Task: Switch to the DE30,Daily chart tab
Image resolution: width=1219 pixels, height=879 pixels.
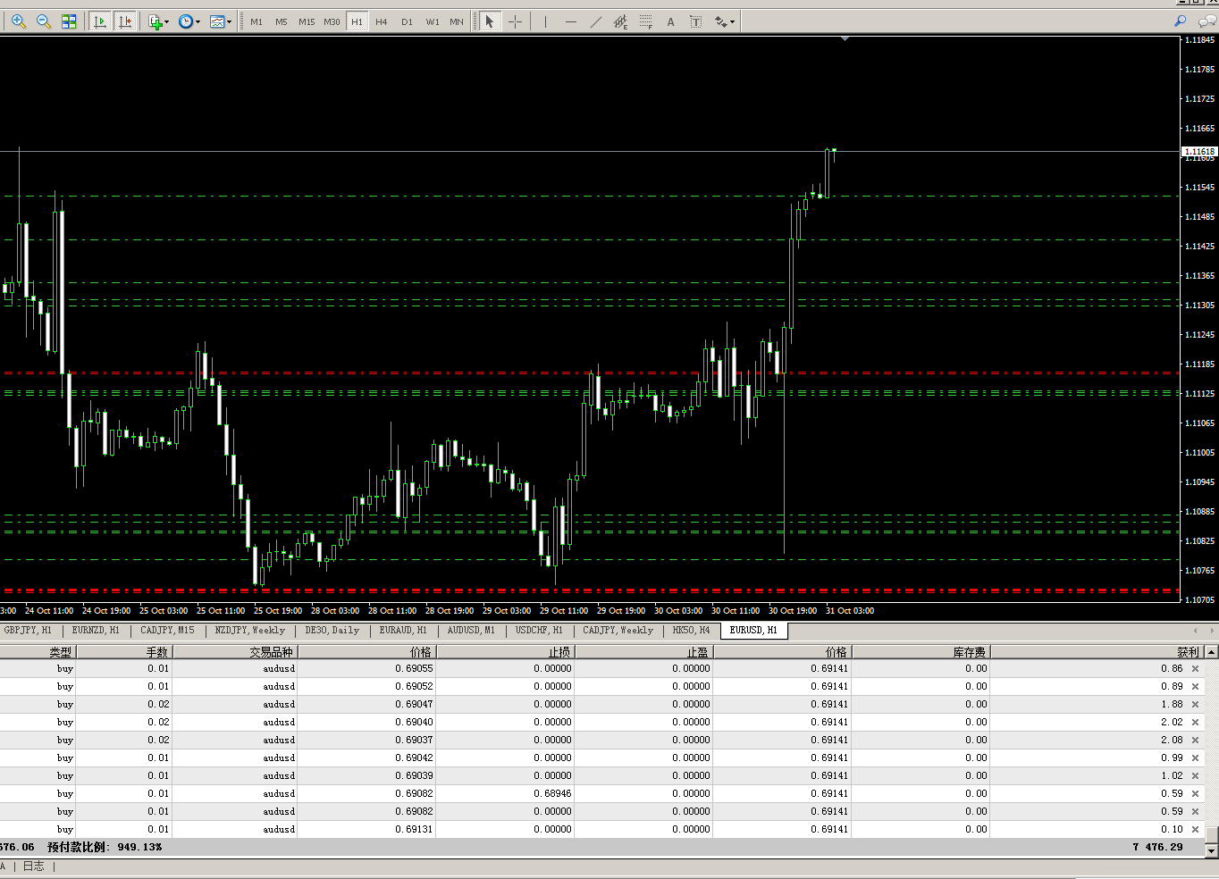Action: coord(332,630)
